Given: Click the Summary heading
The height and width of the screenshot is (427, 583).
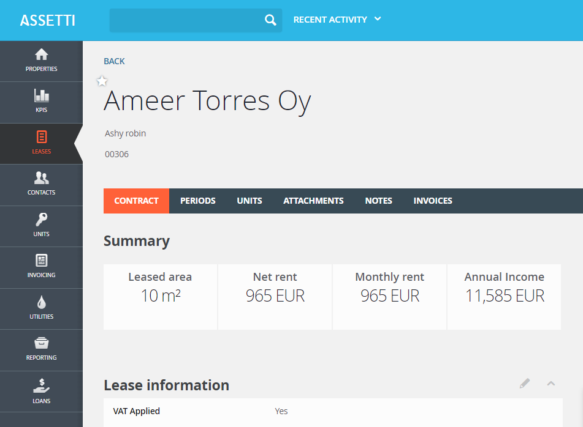Looking at the screenshot, I should (x=137, y=241).
